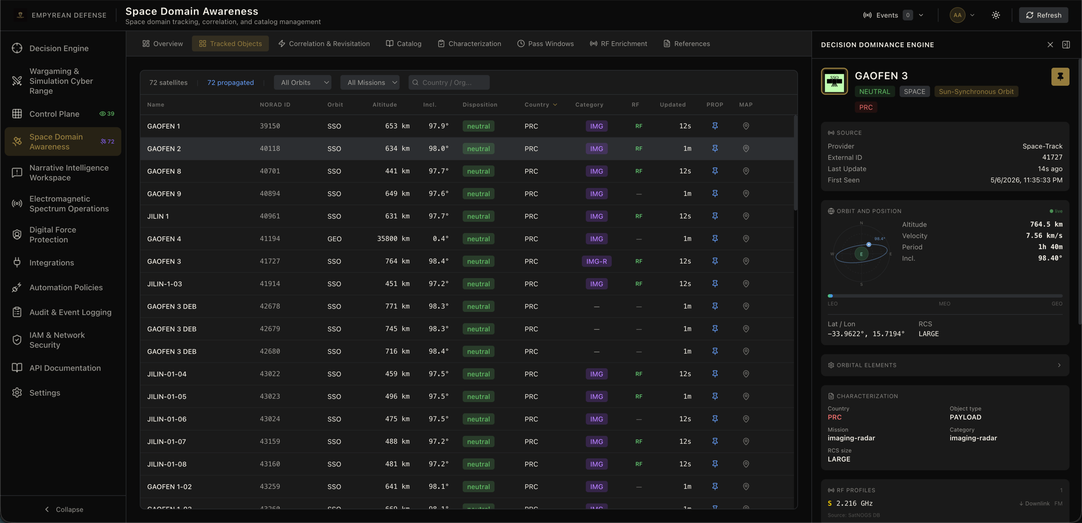Screen dimensions: 1082x523
Task: Click IMG-R category badge for GAOFEN 3
Action: tap(596, 261)
